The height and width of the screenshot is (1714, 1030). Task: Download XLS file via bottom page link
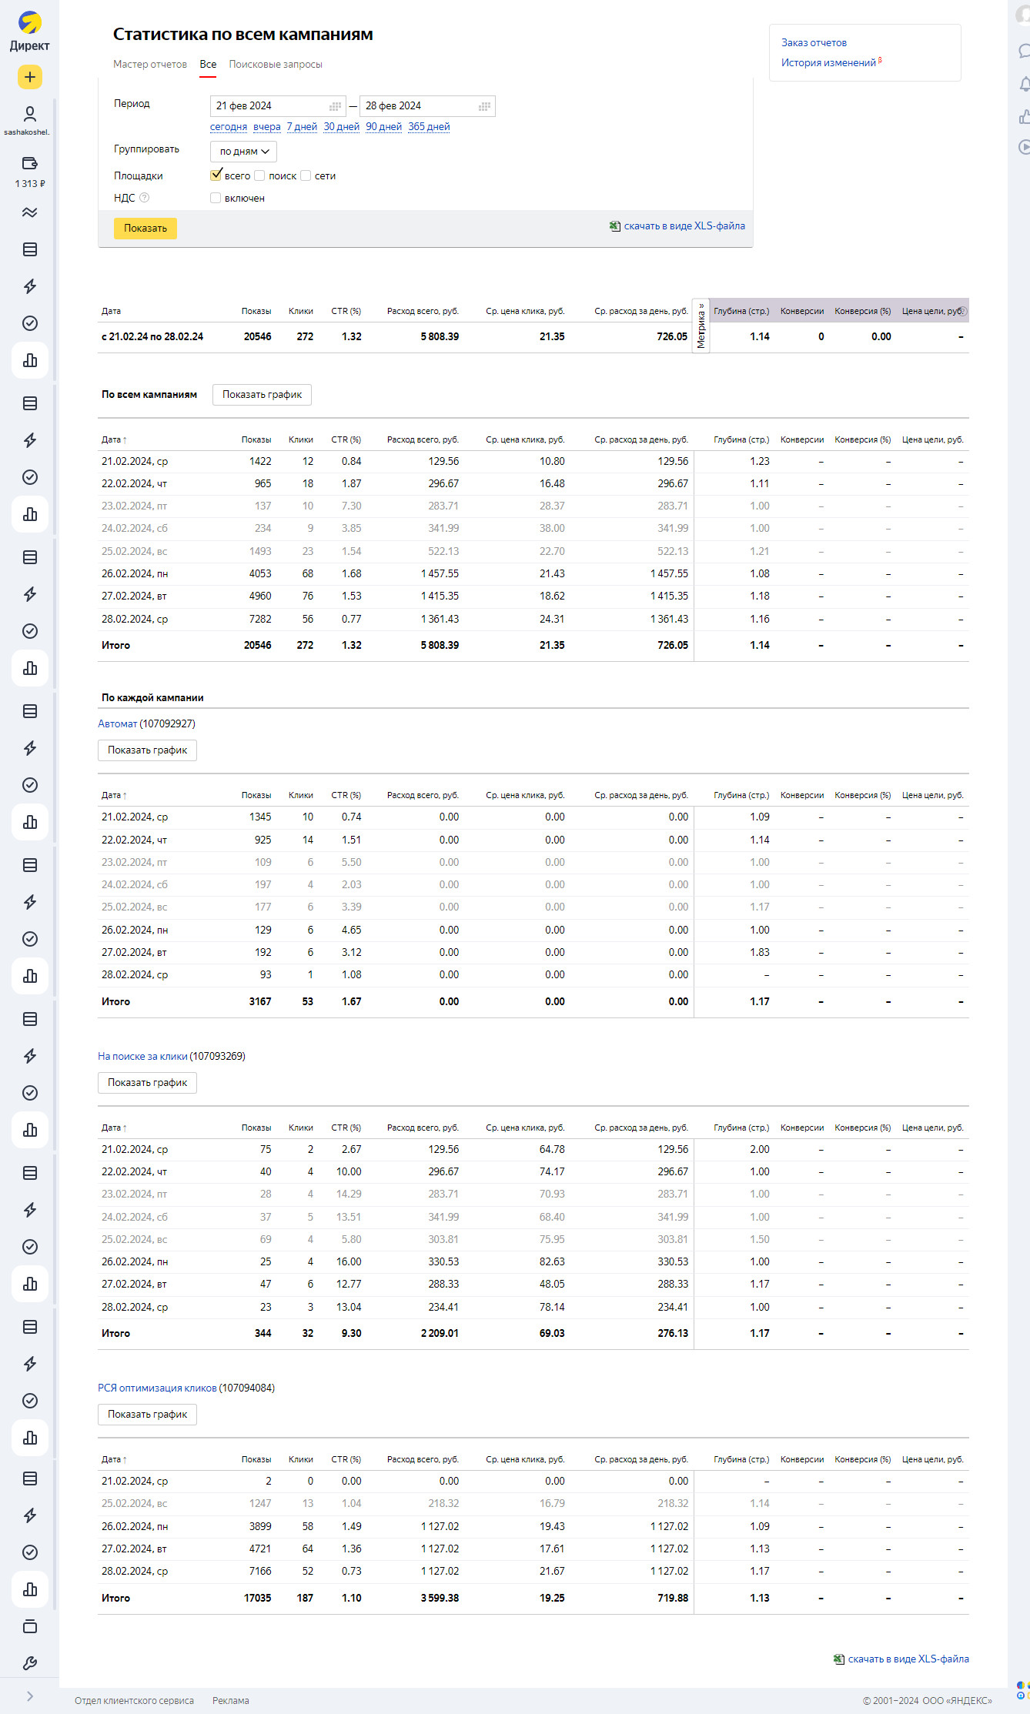908,1659
